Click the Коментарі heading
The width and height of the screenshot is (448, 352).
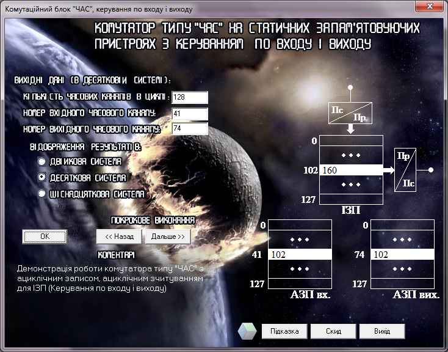(x=116, y=255)
